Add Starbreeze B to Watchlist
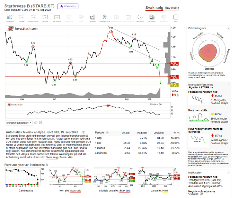239x198 pixels. pos(68,6)
